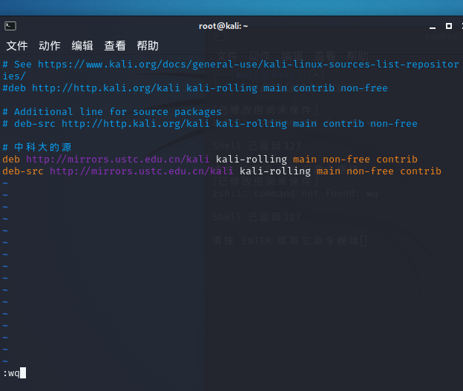Click 'kali-rolling' on the ustc deb line
Viewport: 463px width, 391px height.
[x=252, y=160]
